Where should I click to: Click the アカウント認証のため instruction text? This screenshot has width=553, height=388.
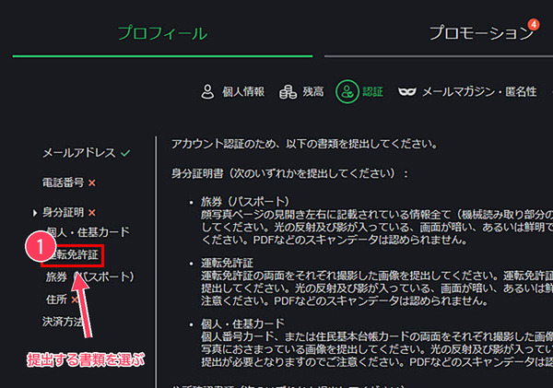point(305,144)
